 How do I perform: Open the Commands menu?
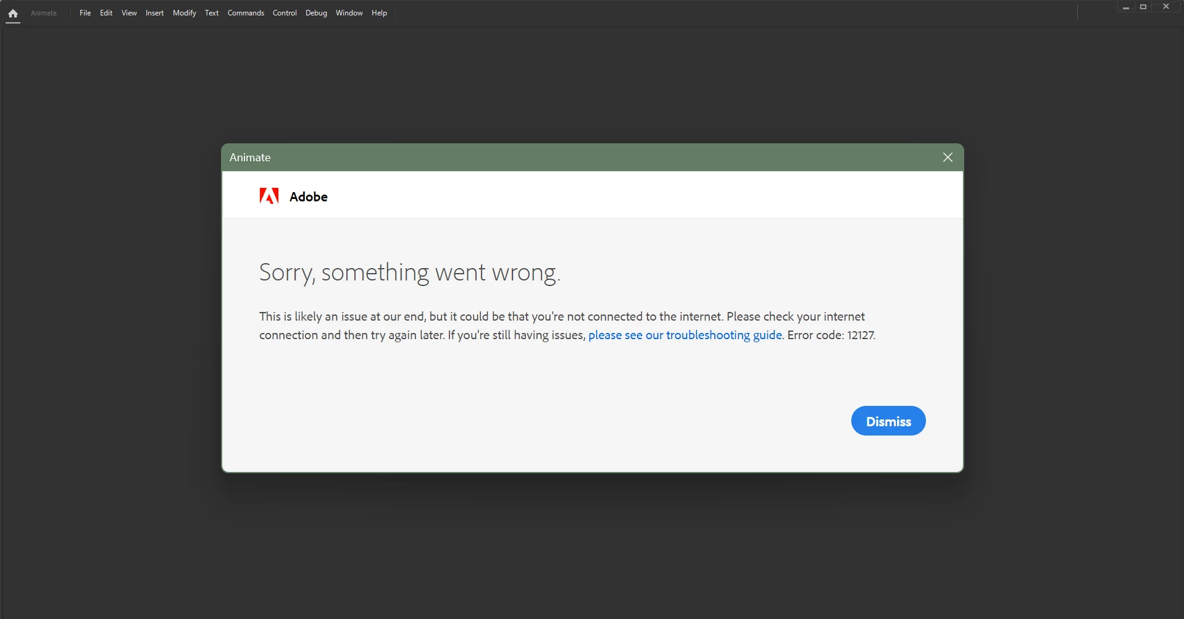tap(246, 13)
